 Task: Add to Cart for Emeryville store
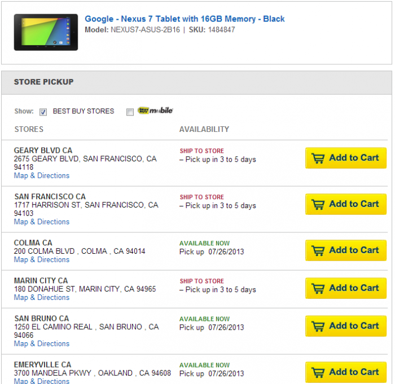click(x=346, y=372)
